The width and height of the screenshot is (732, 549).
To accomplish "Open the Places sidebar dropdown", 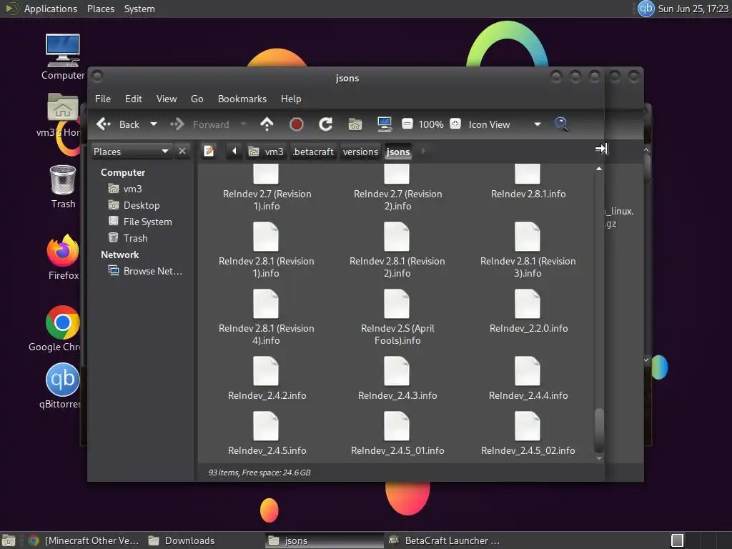I will pos(132,152).
